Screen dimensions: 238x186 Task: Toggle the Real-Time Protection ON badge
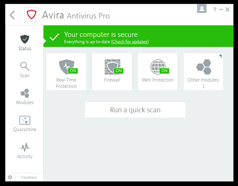point(73,70)
